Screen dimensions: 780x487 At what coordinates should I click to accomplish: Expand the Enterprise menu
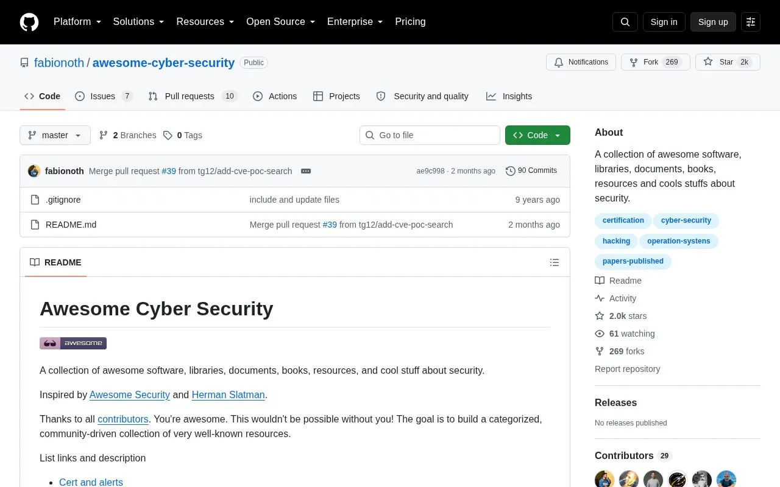355,22
